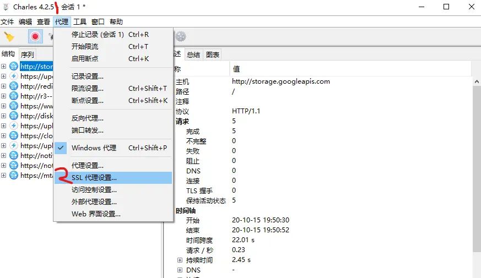This screenshot has width=481, height=278.
Task: Open the 编辑 menu
Action: click(x=25, y=22)
